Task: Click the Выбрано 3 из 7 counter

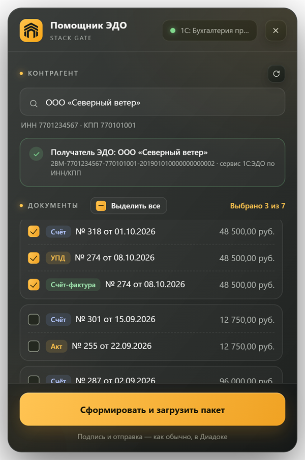Action: pos(258,206)
